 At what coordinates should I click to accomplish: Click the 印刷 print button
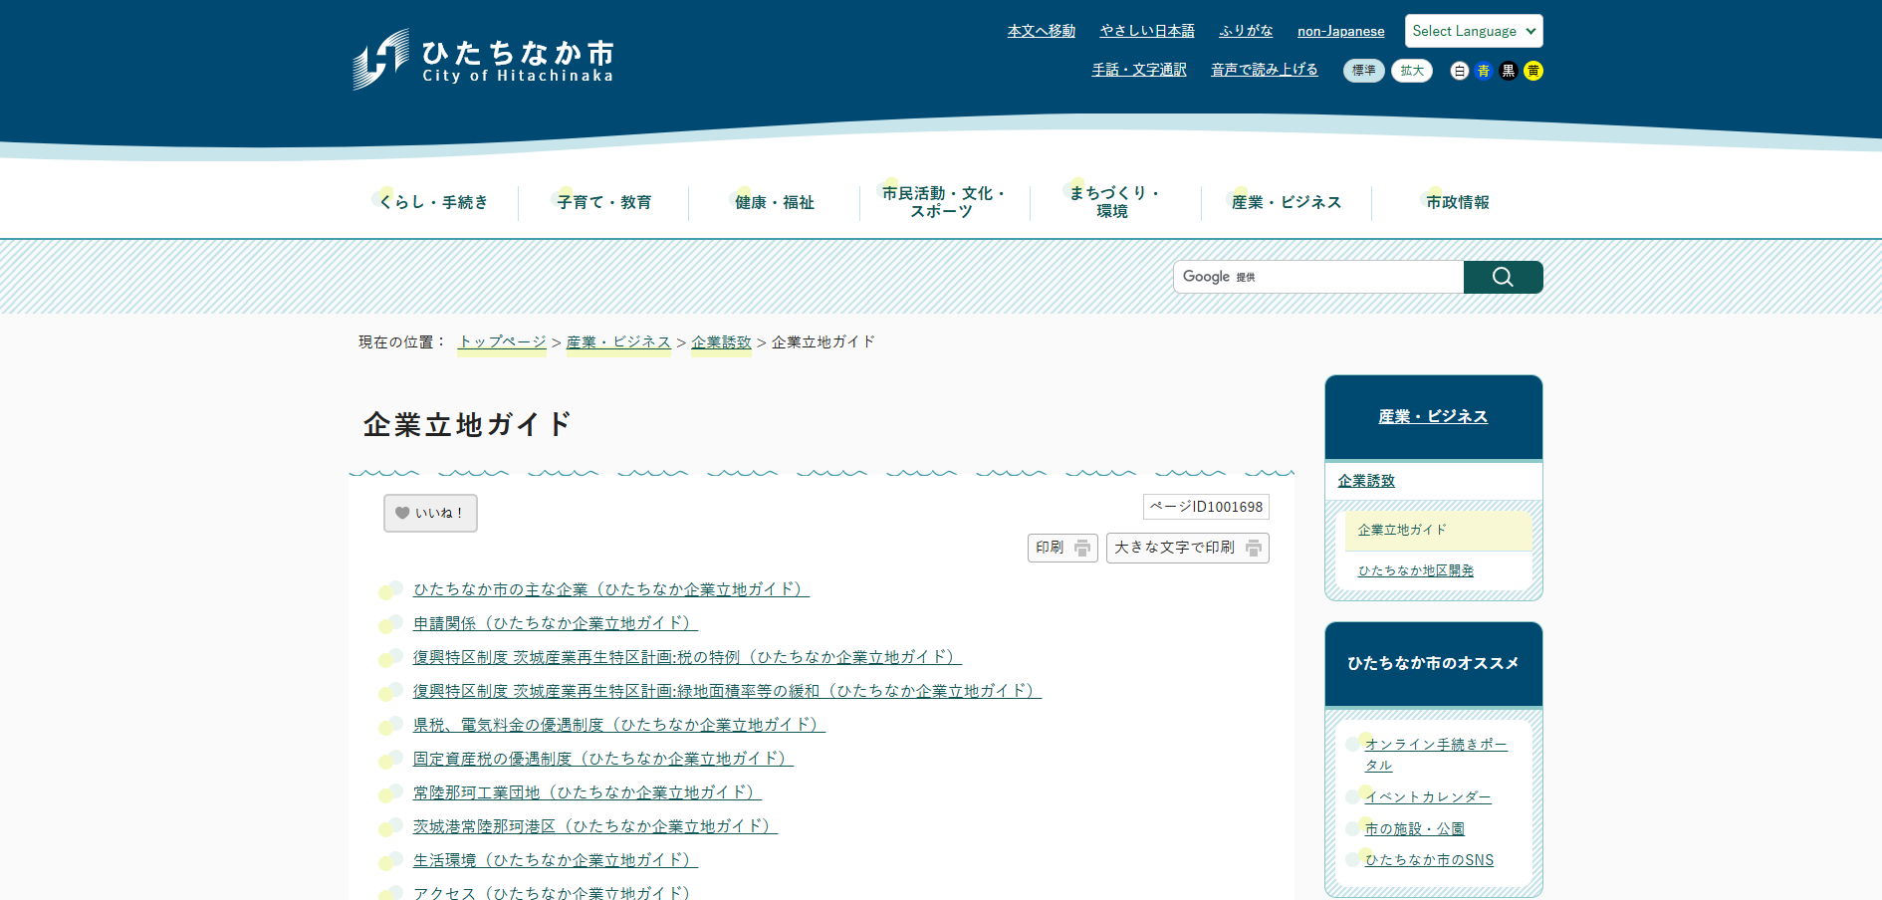[x=1062, y=548]
